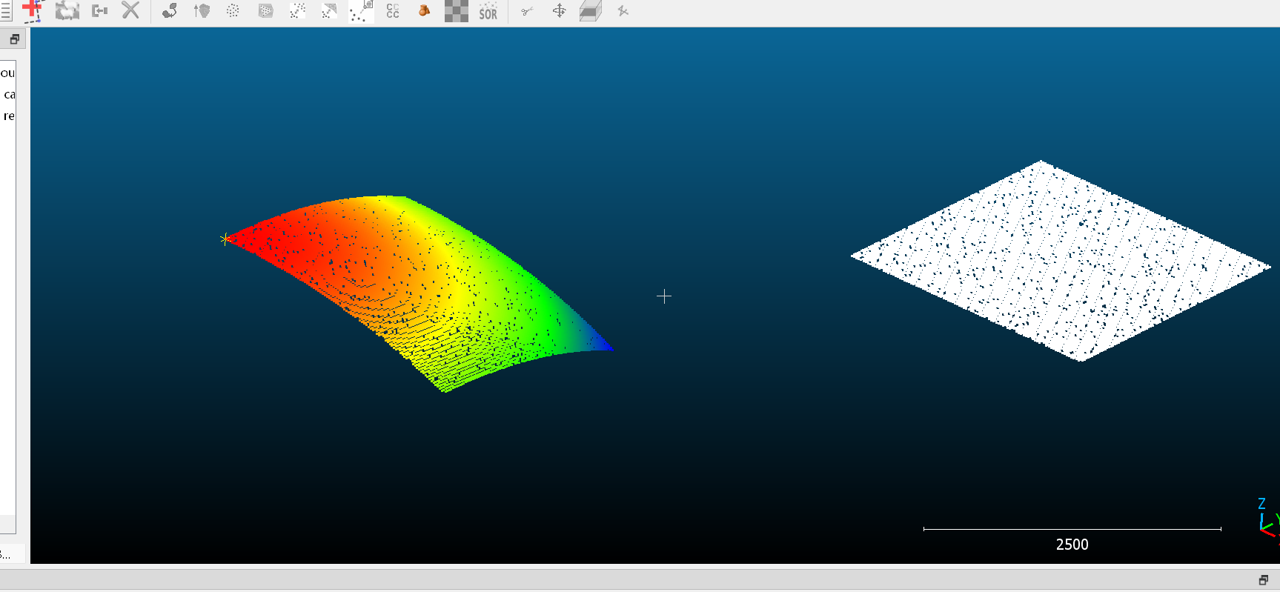Apply the SOR filter
Screen dimensions: 1280x592
pyautogui.click(x=488, y=10)
